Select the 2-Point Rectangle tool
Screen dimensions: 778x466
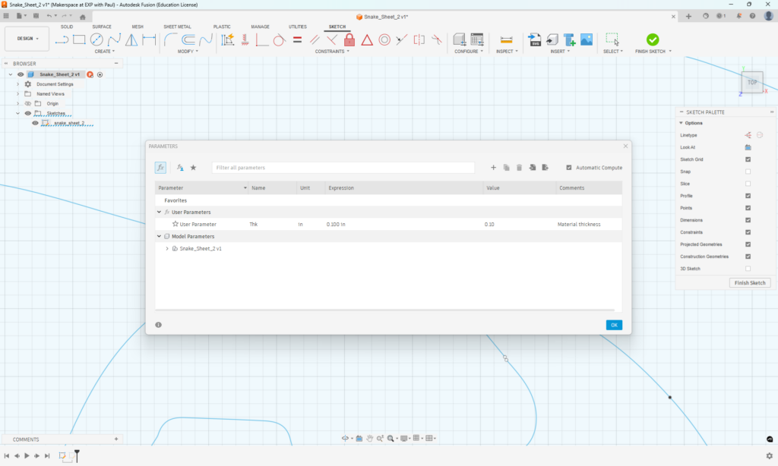pos(79,40)
